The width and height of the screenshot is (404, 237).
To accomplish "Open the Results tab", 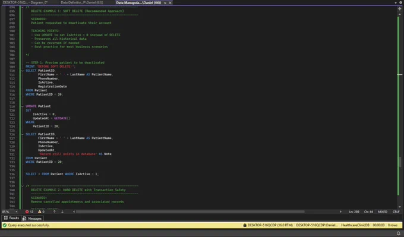I will (11, 218).
